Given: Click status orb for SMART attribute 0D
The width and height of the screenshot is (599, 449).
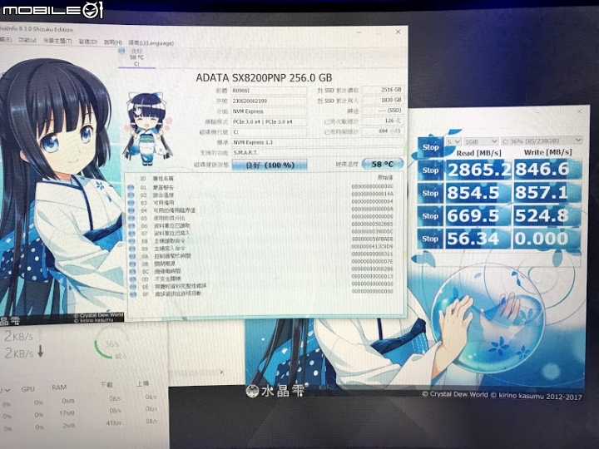Looking at the screenshot, I should (133, 279).
